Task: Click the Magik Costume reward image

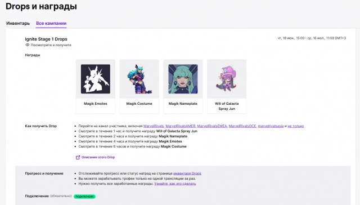Action: [139, 79]
